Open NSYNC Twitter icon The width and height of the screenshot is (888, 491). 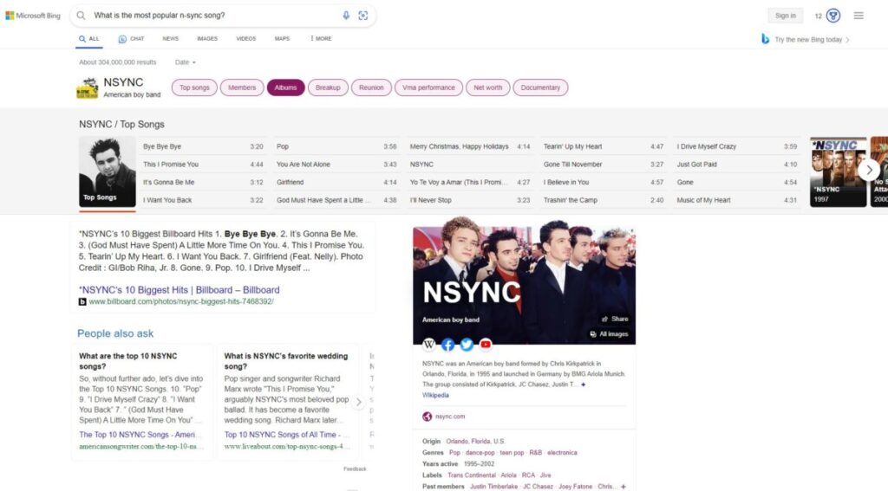tap(467, 344)
